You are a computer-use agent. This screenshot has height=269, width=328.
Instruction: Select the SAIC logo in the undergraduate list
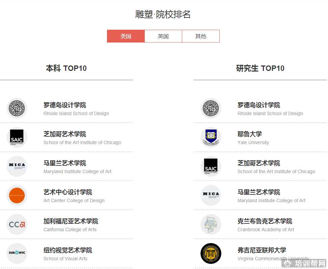17,137
